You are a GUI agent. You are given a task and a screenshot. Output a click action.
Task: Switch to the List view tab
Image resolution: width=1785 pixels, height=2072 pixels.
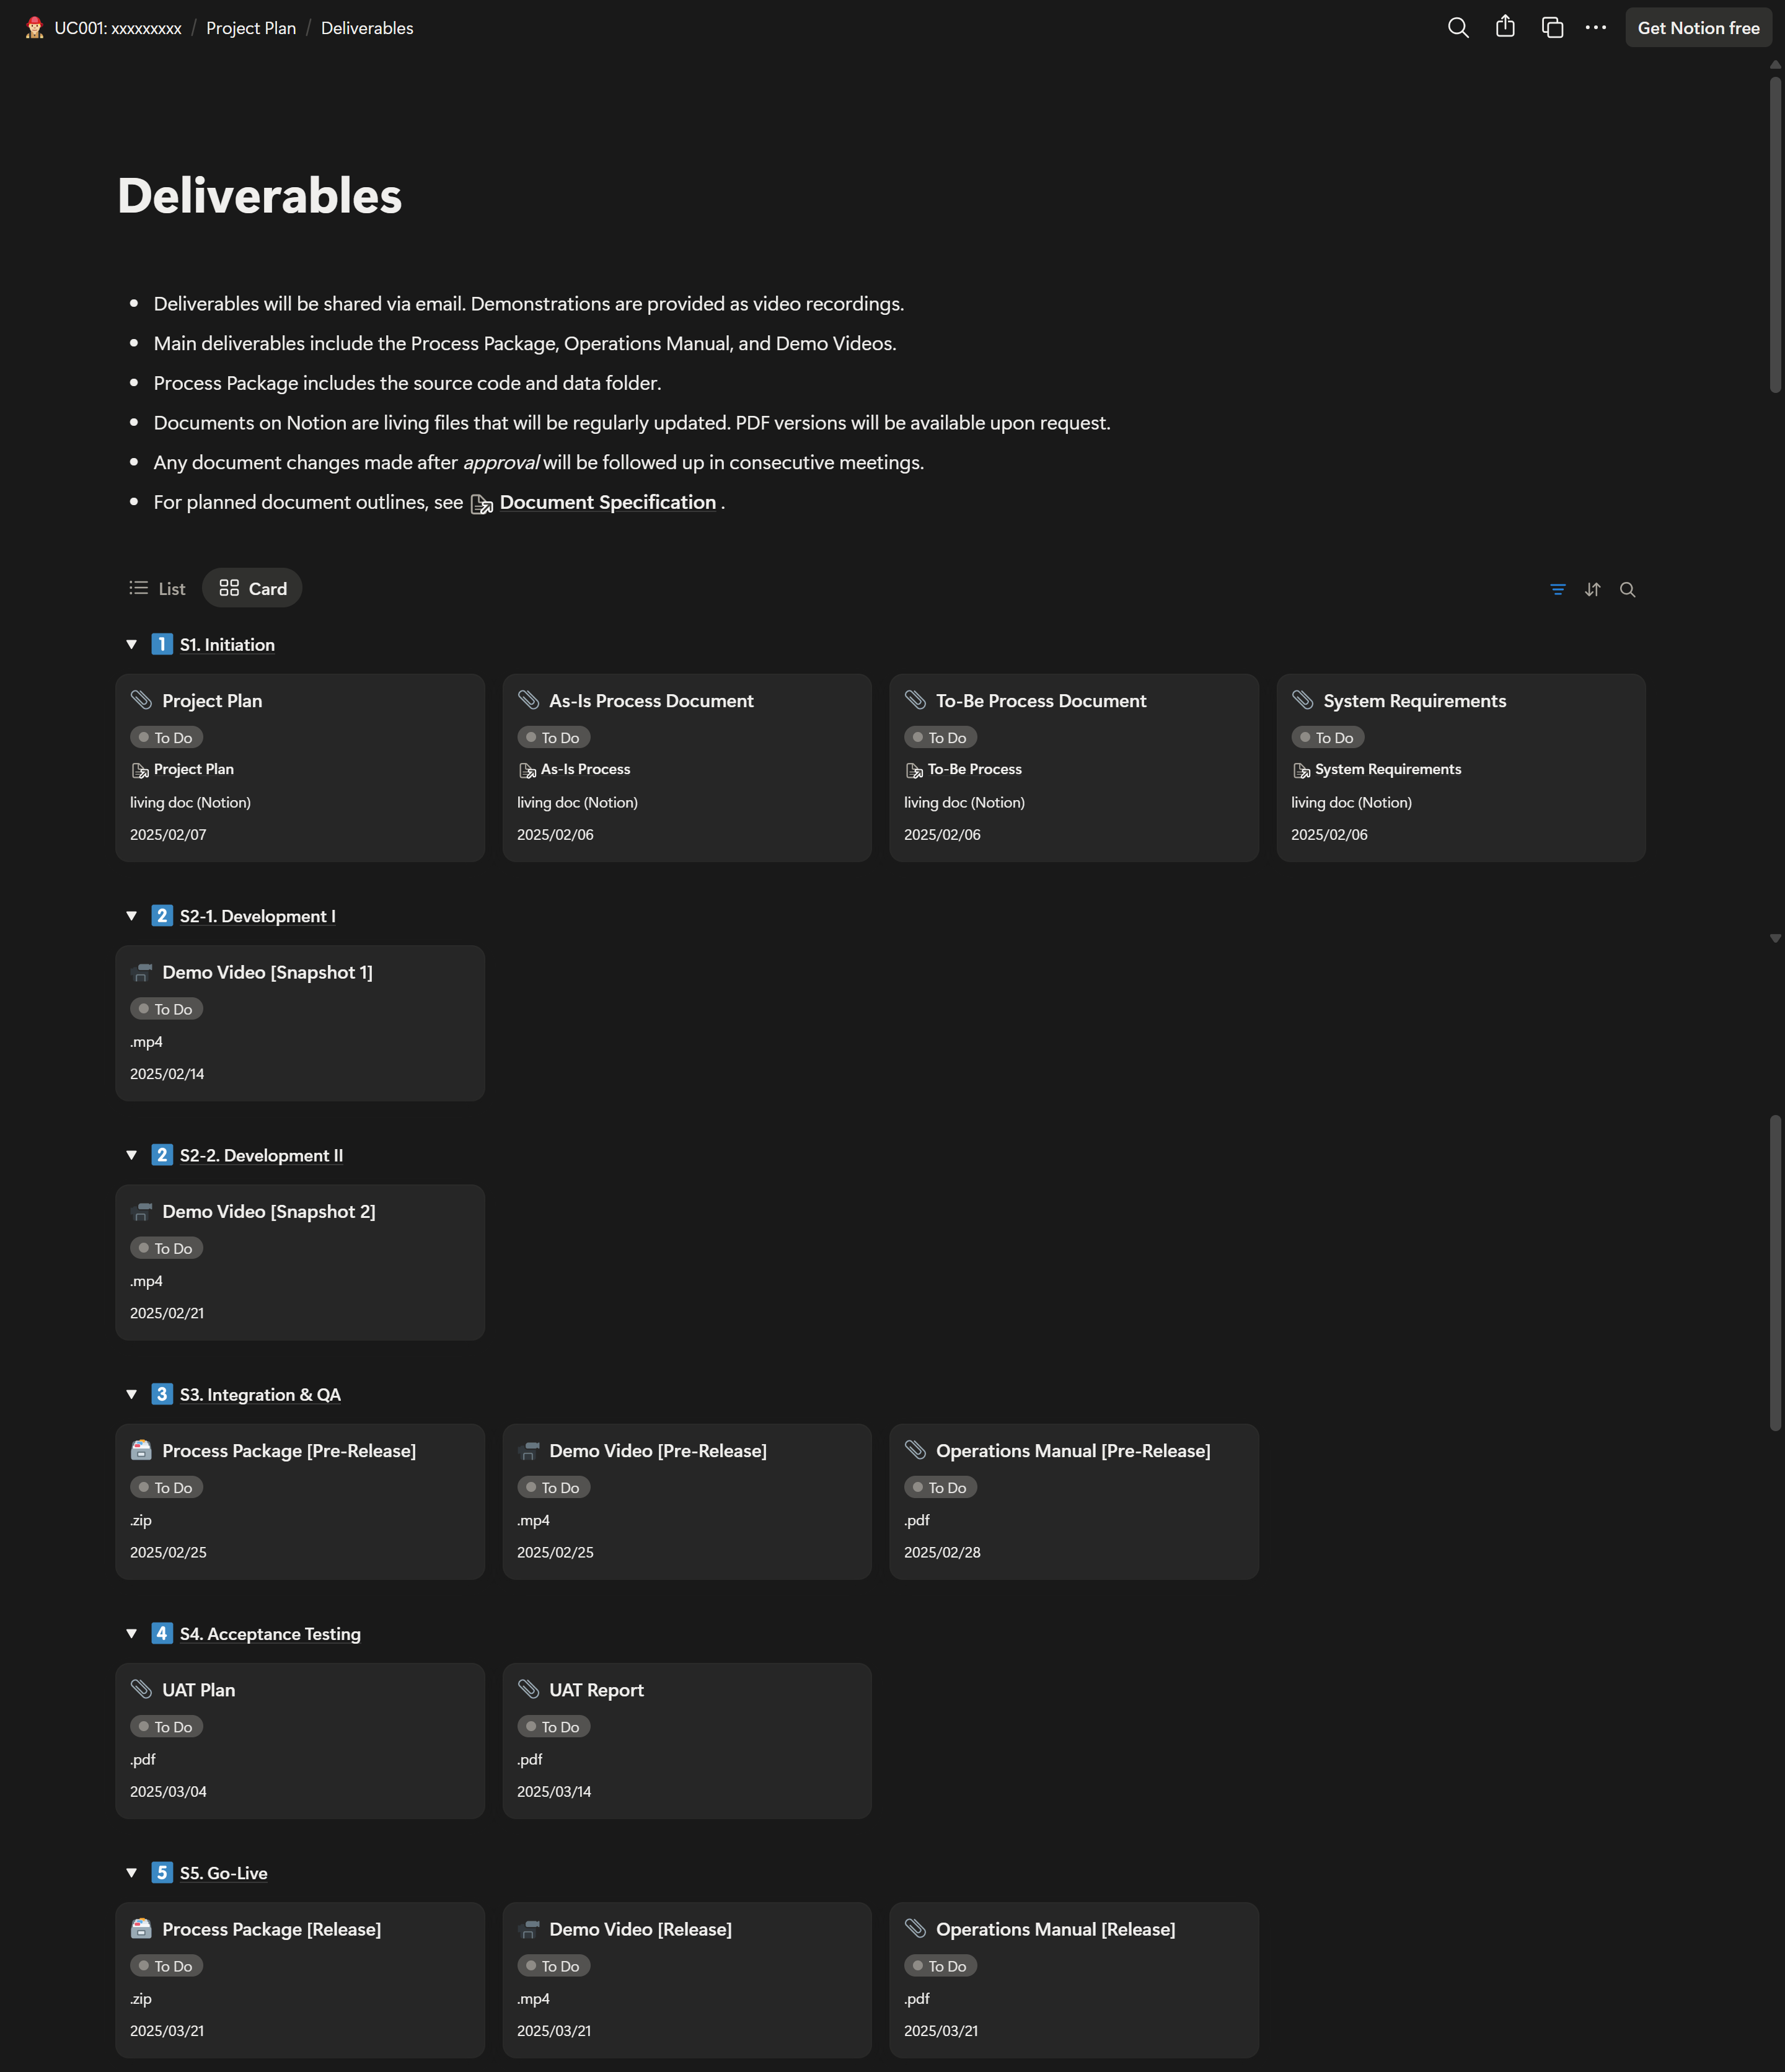tap(158, 589)
